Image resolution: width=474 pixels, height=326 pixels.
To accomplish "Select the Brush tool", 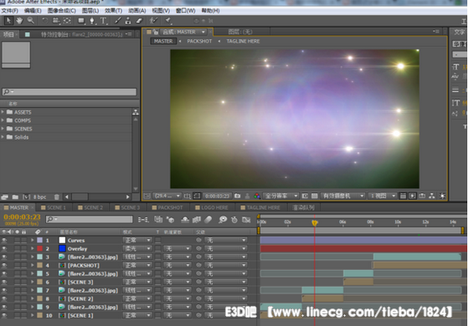I will 117,21.
